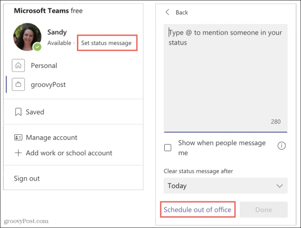This screenshot has height=228, width=301.
Task: Click Set status message link
Action: [x=106, y=43]
